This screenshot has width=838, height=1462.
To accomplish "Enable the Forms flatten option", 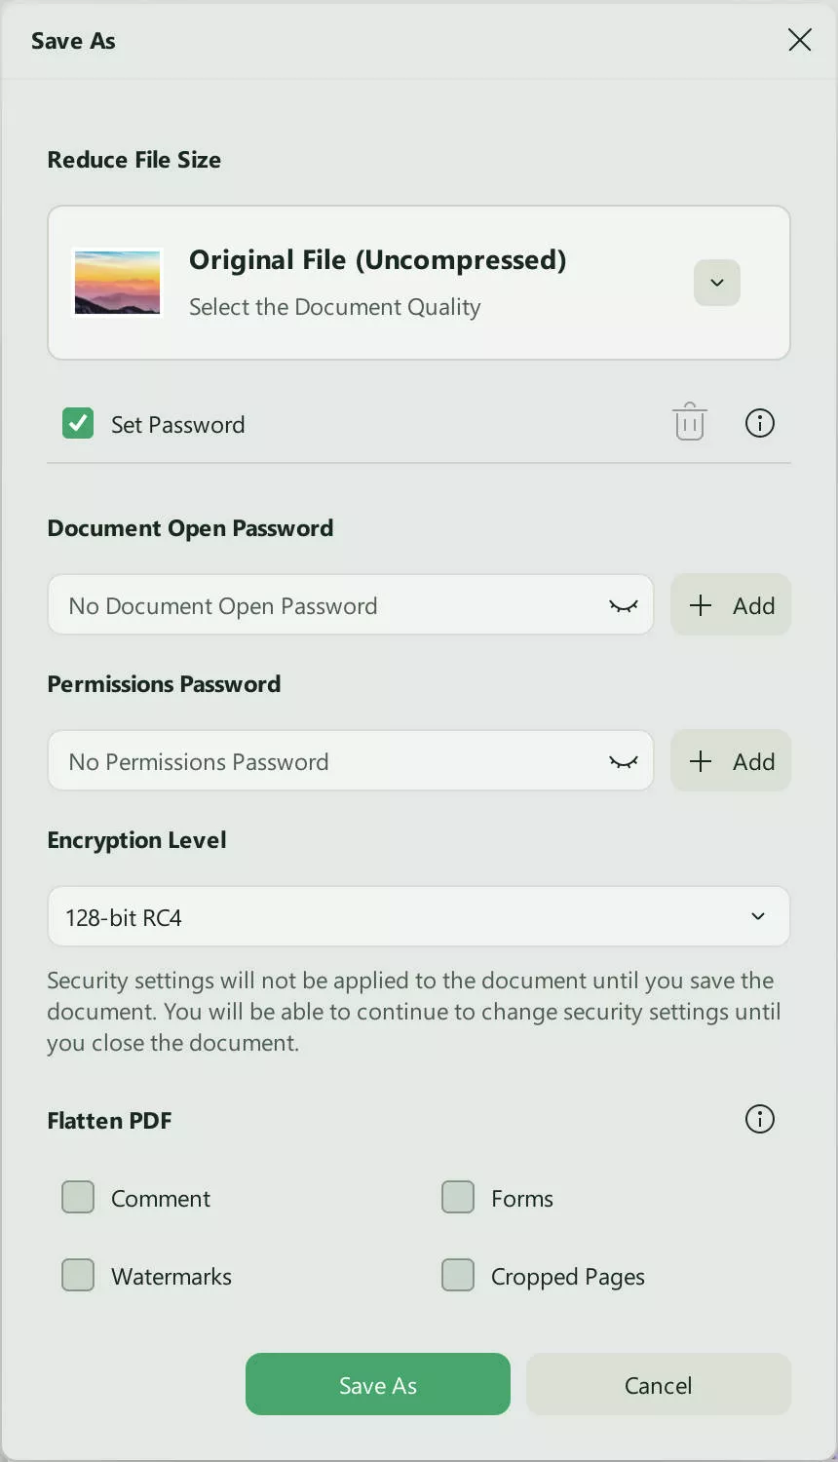I will [x=457, y=1197].
